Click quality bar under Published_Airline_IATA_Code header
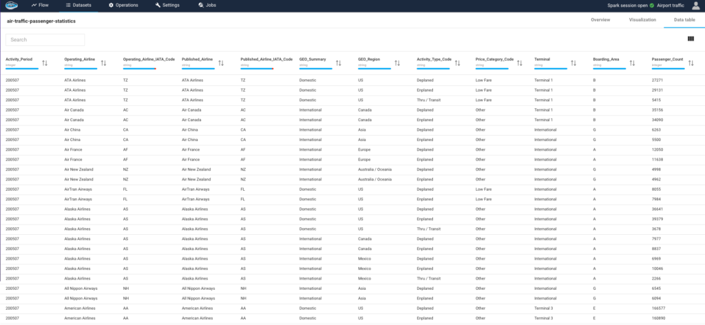 (257, 69)
